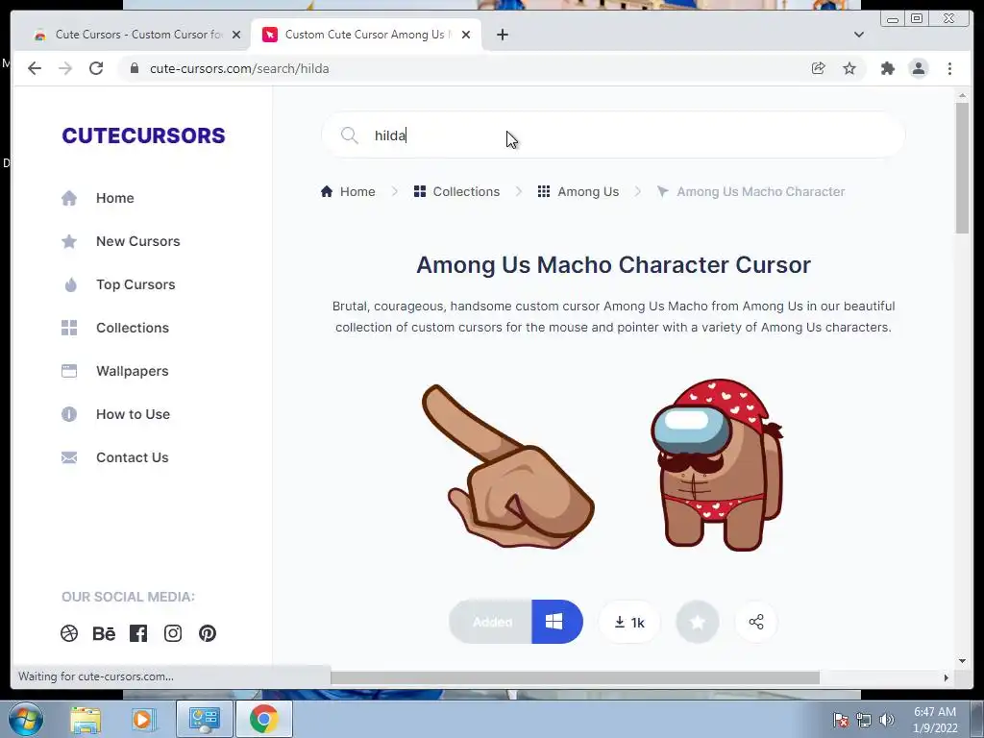Click the address bar URL
This screenshot has width=984, height=738.
click(239, 68)
